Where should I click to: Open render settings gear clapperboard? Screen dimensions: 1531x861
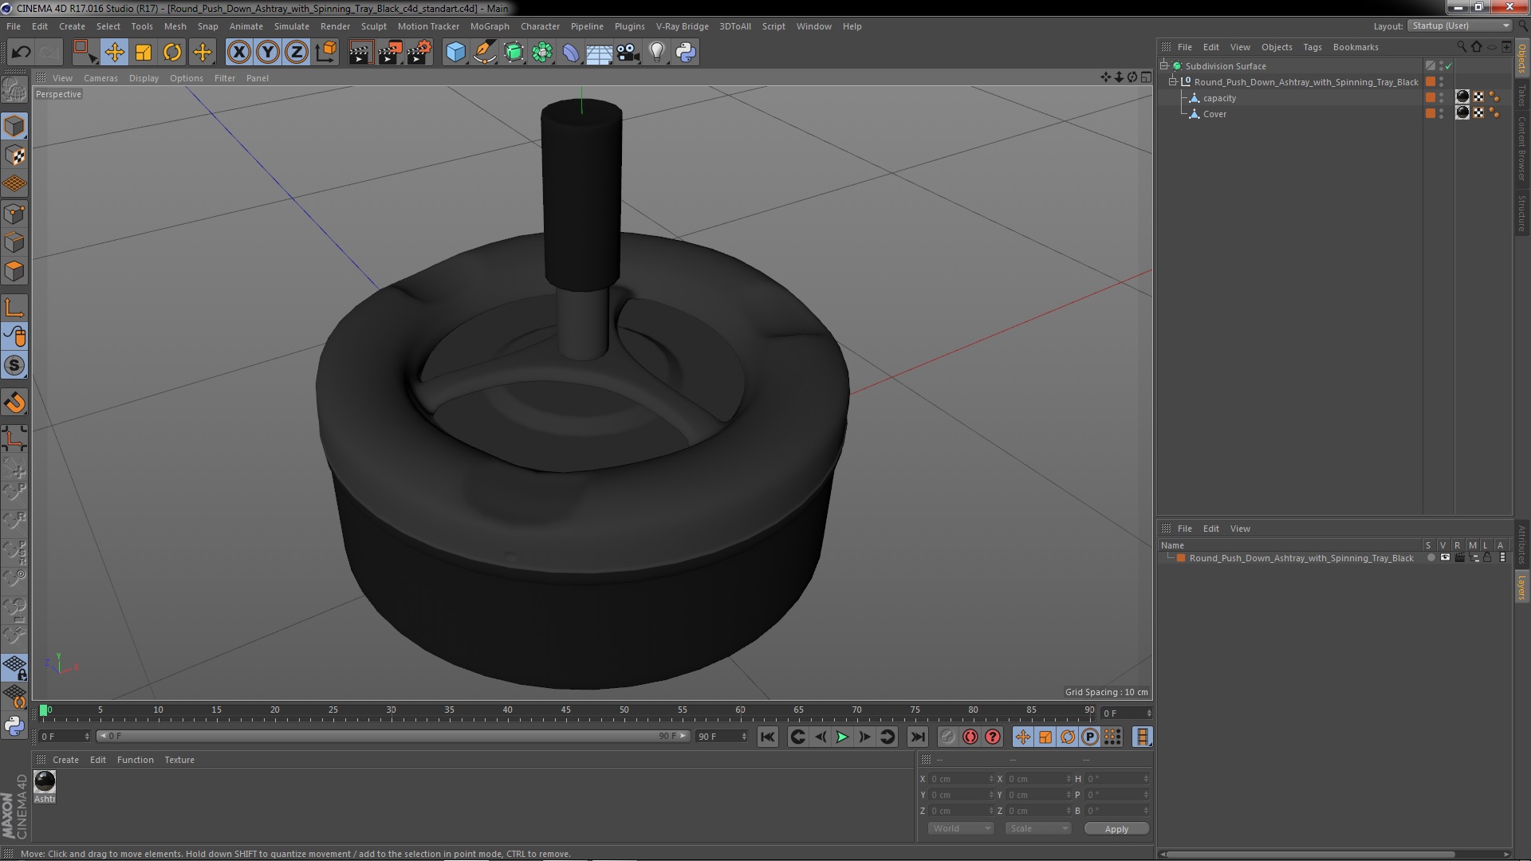tap(419, 53)
